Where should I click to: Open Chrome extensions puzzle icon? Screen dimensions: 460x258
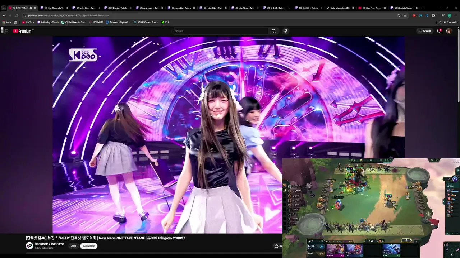pyautogui.click(x=433, y=16)
